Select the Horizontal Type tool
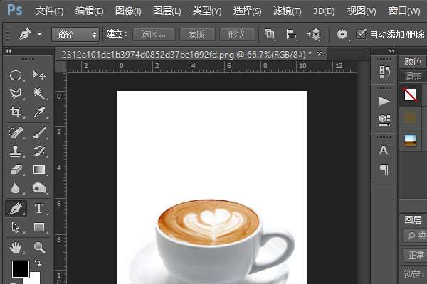 39,209
